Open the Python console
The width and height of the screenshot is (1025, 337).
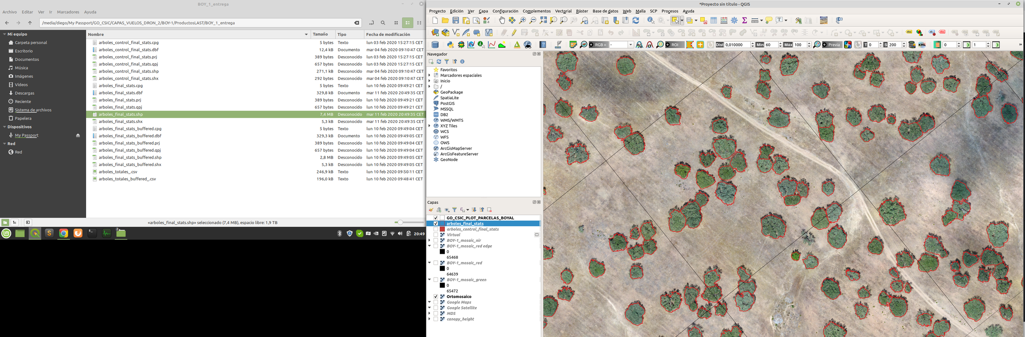(450, 45)
